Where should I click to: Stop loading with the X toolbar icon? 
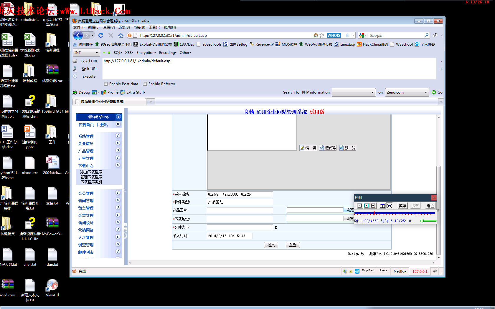(111, 35)
